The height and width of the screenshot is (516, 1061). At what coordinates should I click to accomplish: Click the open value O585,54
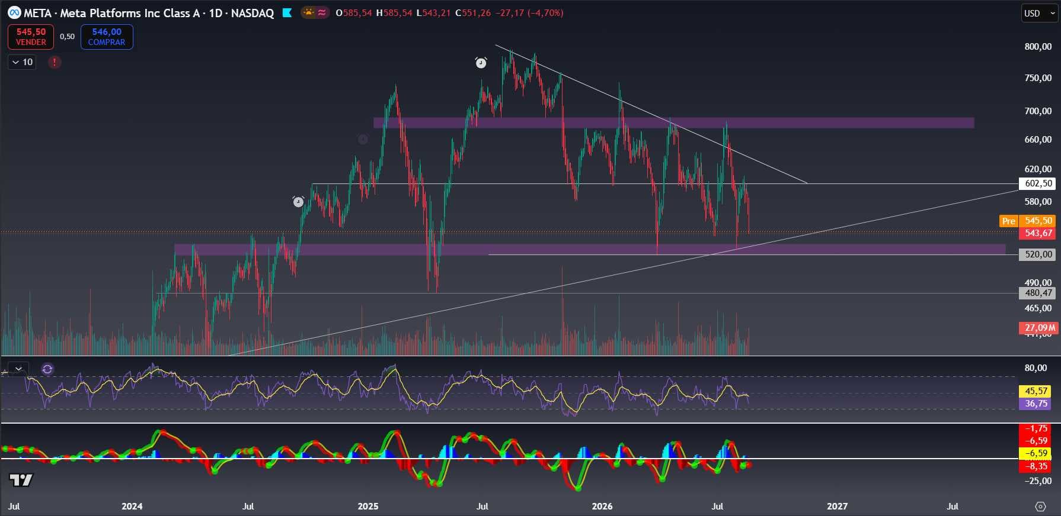coord(354,12)
